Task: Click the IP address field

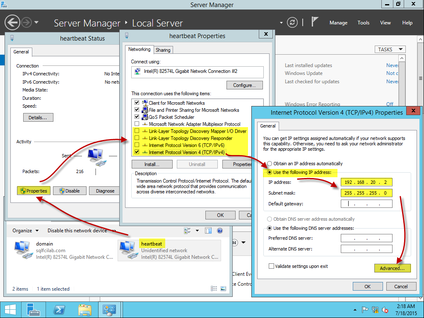Action: (x=366, y=182)
